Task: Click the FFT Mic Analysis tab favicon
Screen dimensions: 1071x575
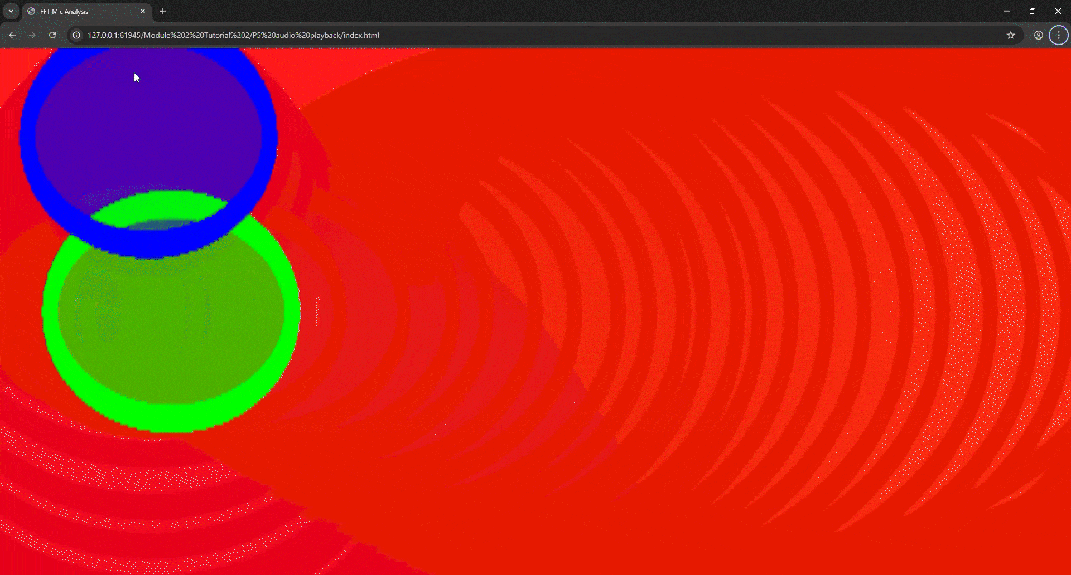Action: 32,11
